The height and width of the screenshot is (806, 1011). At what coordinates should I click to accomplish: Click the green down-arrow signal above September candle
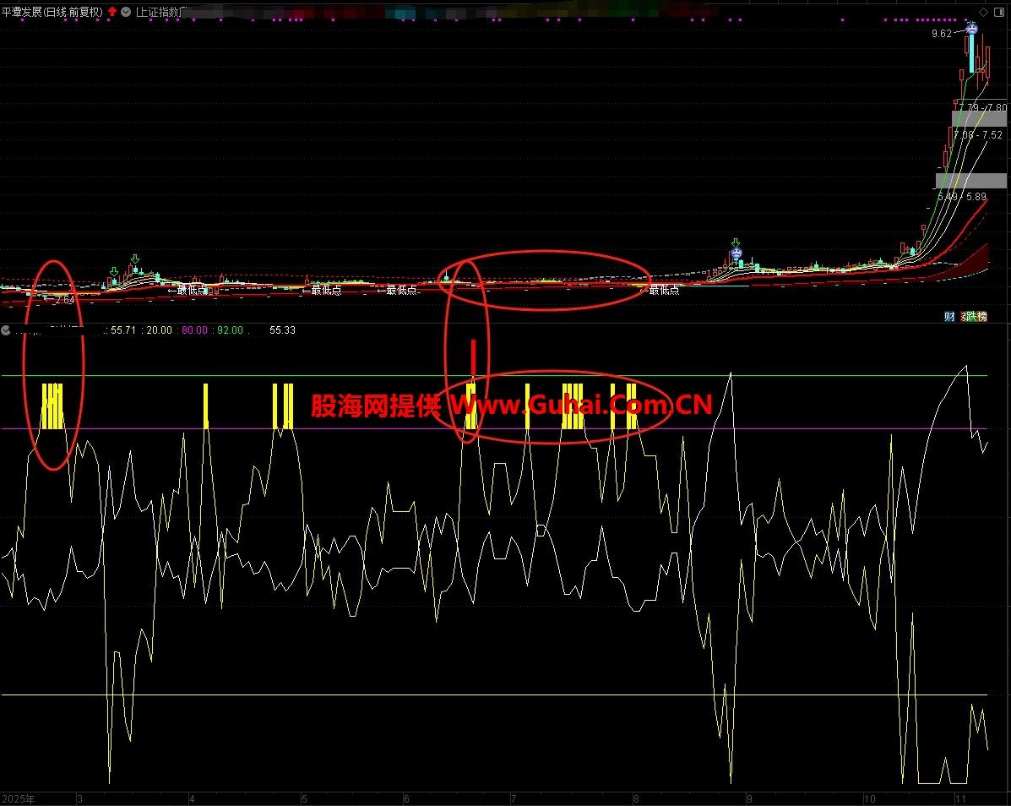[x=736, y=242]
